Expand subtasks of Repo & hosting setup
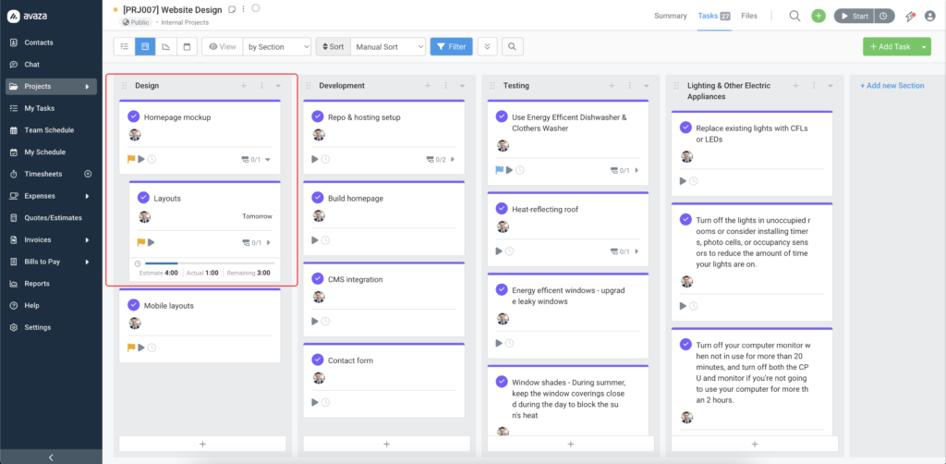 click(453, 160)
